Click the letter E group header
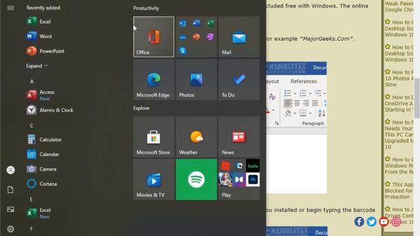 pos(31,199)
